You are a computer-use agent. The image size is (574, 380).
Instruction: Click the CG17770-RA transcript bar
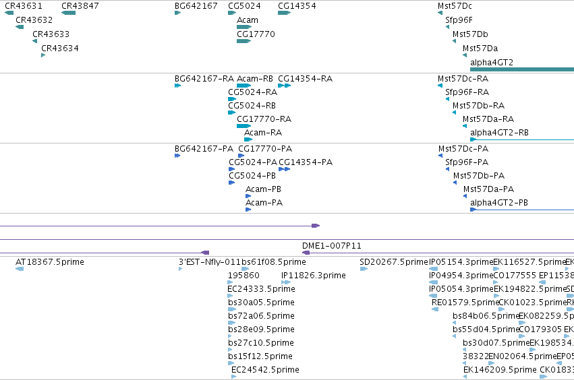[x=243, y=126]
